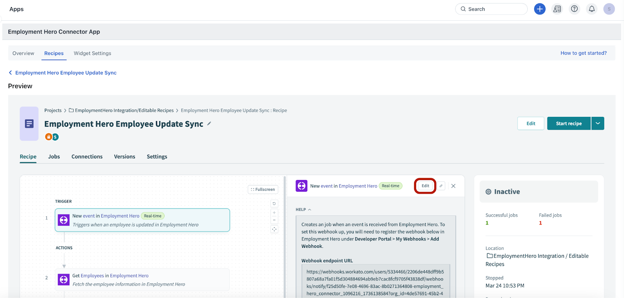Click the successful jobs count
The height and width of the screenshot is (298, 624).
click(x=487, y=223)
